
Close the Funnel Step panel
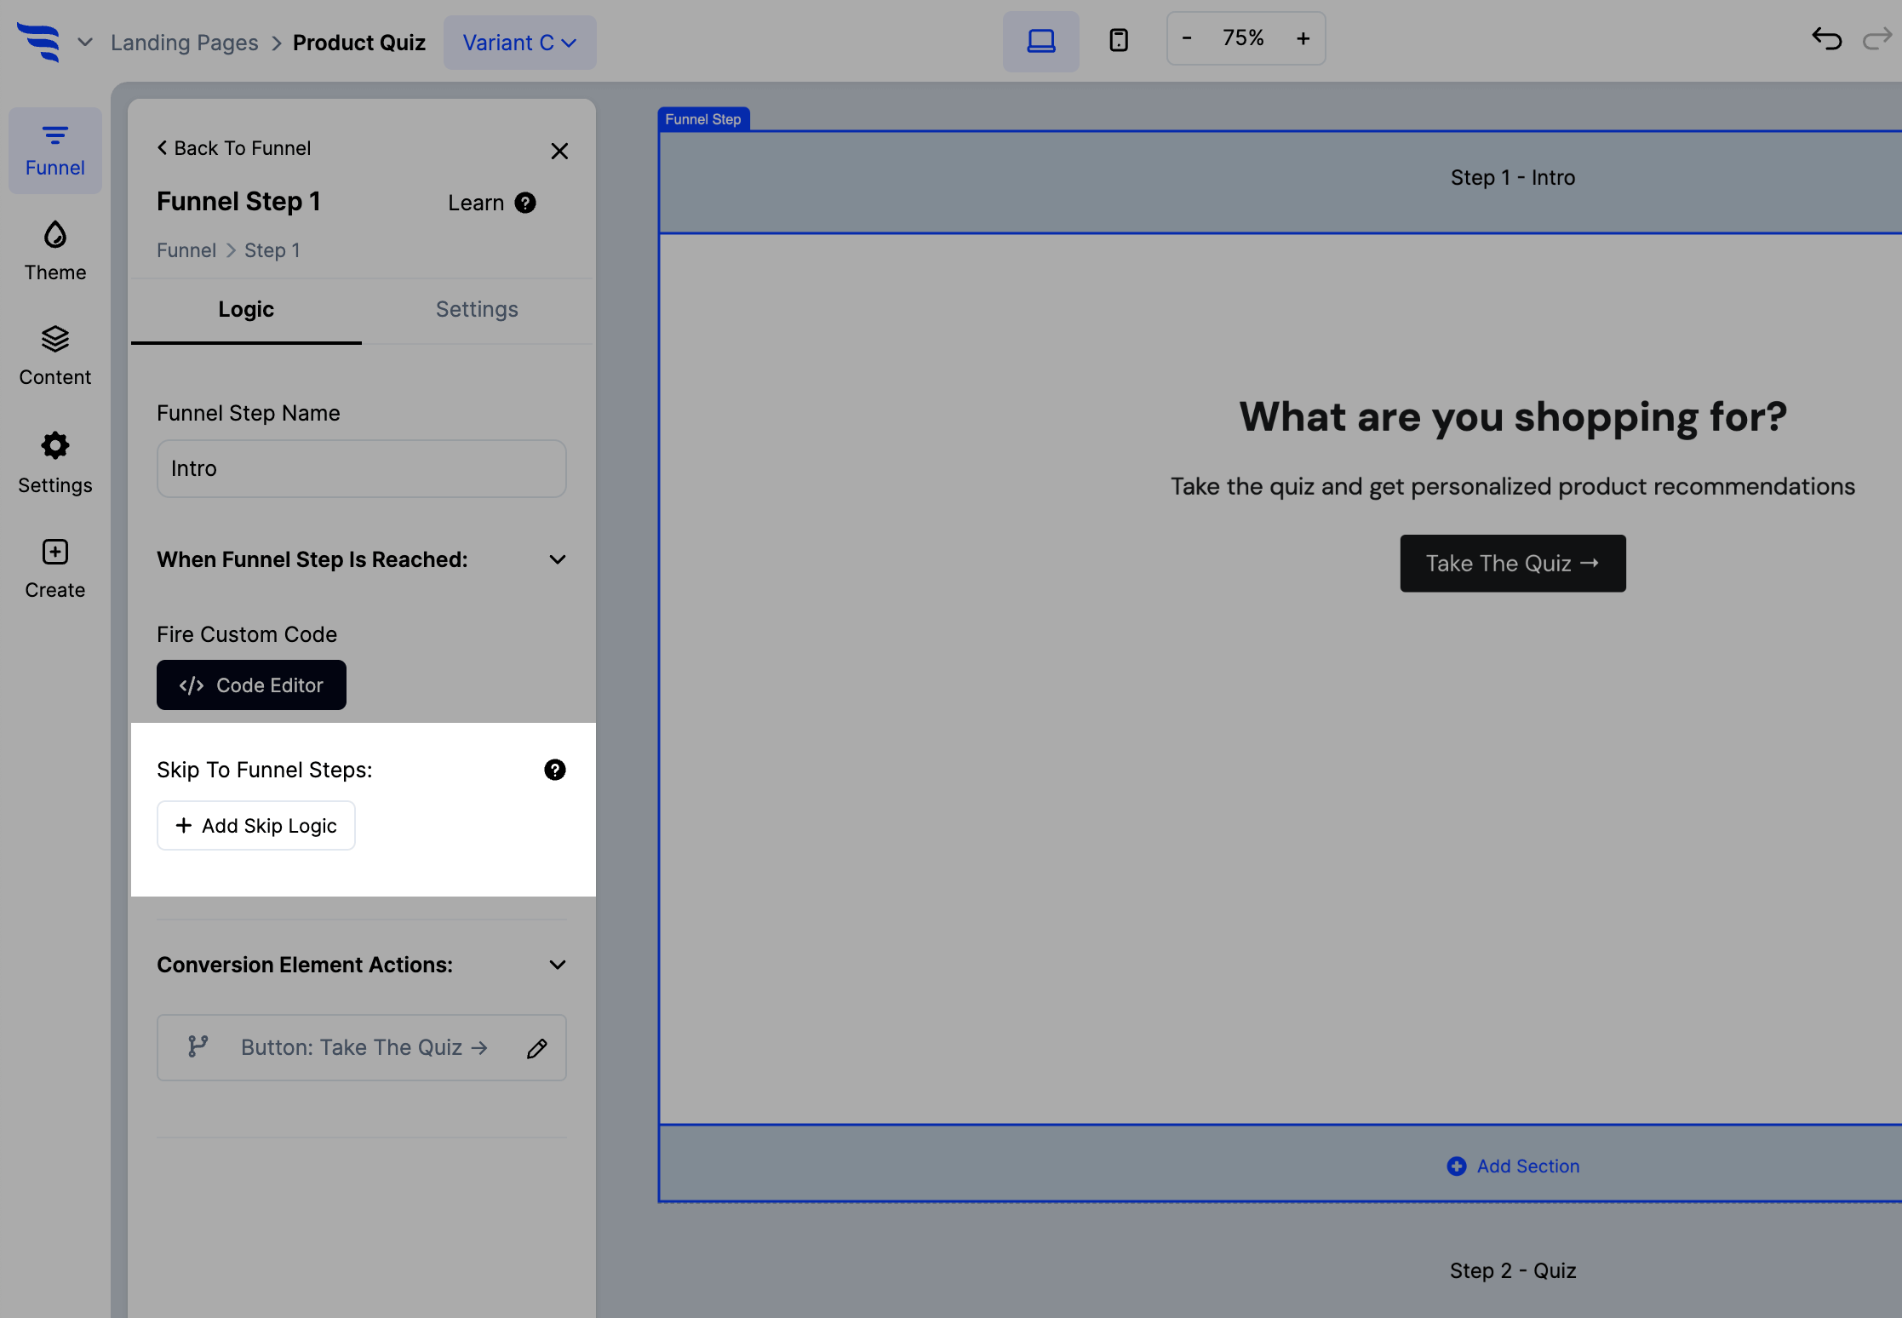(559, 151)
